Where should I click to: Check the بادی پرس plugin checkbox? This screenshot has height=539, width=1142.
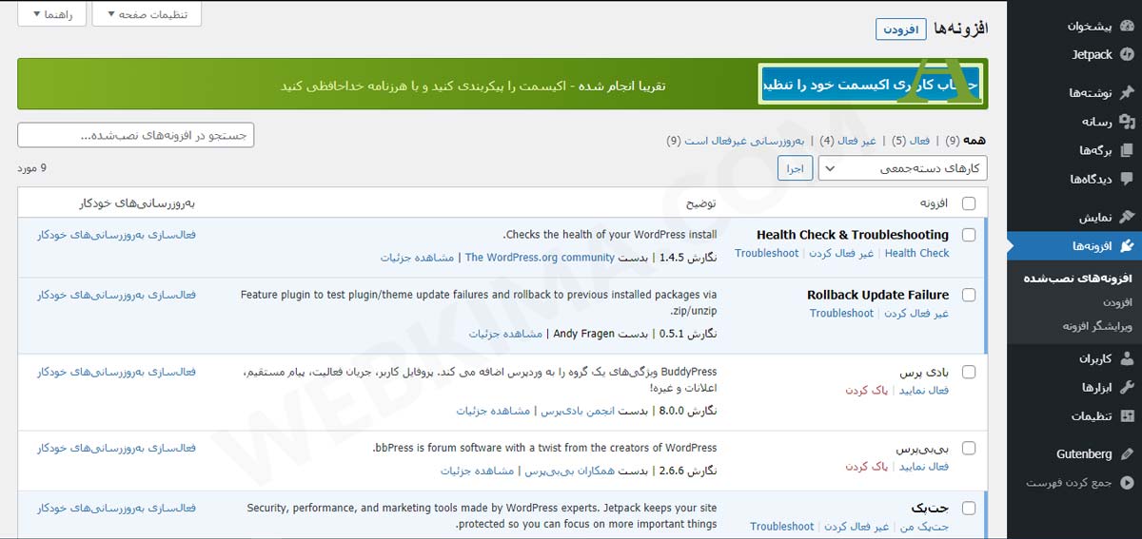pos(969,372)
